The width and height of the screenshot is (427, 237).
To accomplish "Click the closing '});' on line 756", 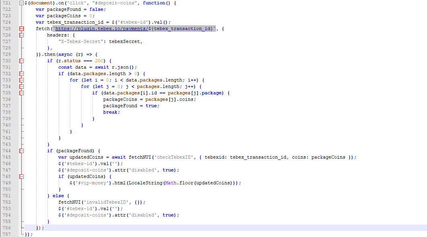I will [x=40, y=228].
